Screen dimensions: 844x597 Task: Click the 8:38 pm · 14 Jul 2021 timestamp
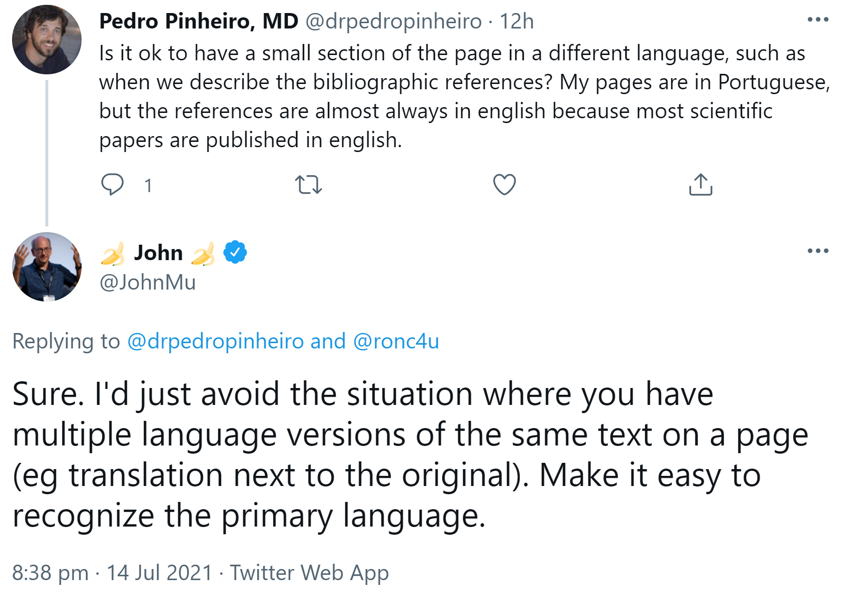tap(112, 573)
